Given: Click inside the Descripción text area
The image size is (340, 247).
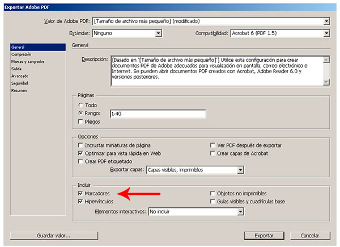Looking at the screenshot, I should pyautogui.click(x=217, y=71).
